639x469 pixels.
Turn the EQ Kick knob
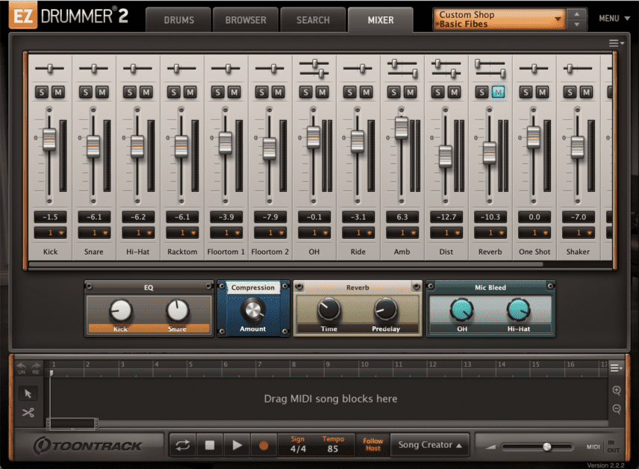(x=121, y=311)
